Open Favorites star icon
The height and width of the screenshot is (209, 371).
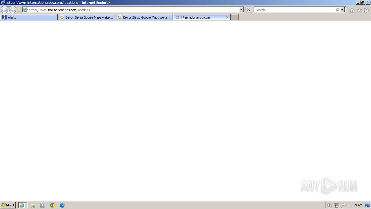pyautogui.click(x=359, y=10)
